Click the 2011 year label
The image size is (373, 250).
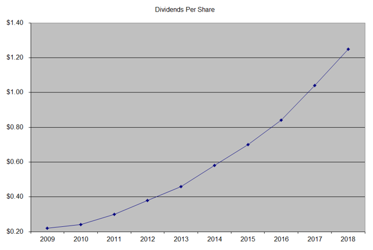click(114, 239)
